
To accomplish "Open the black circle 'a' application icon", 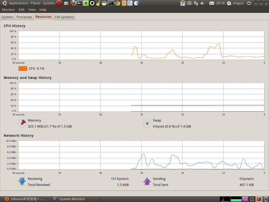I will click(92, 3).
